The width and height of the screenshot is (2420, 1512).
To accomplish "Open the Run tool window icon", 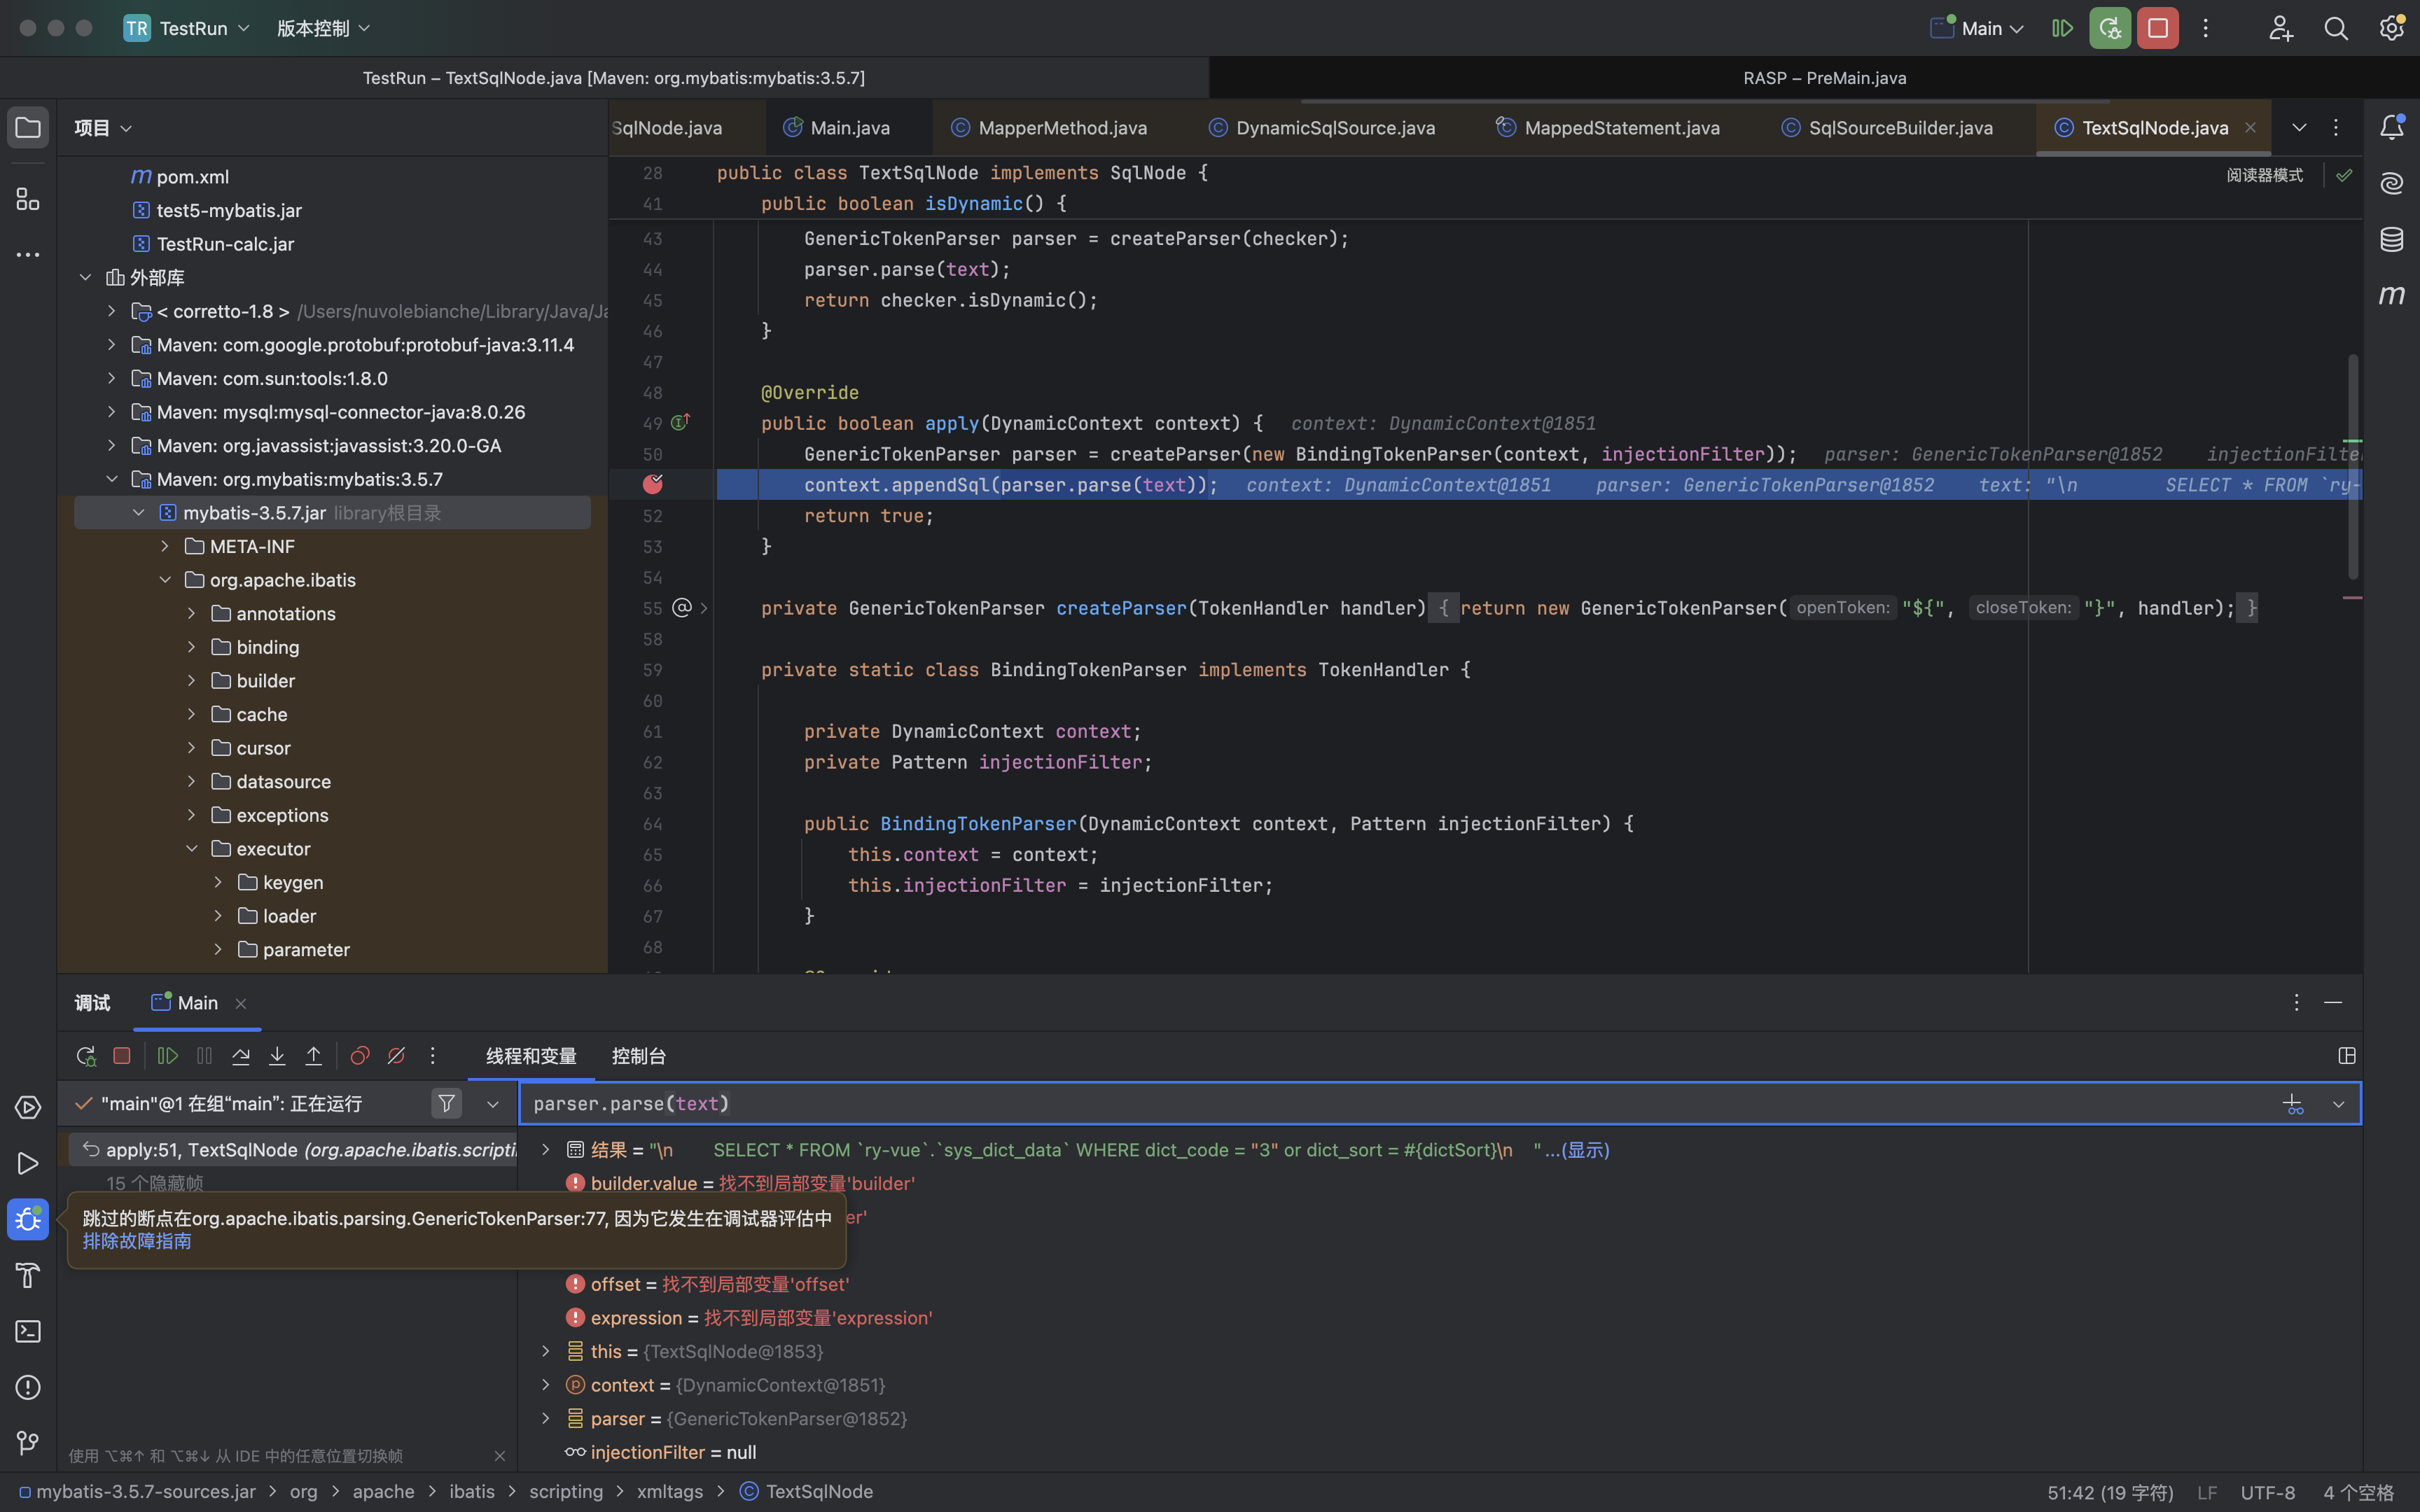I will (x=28, y=1163).
